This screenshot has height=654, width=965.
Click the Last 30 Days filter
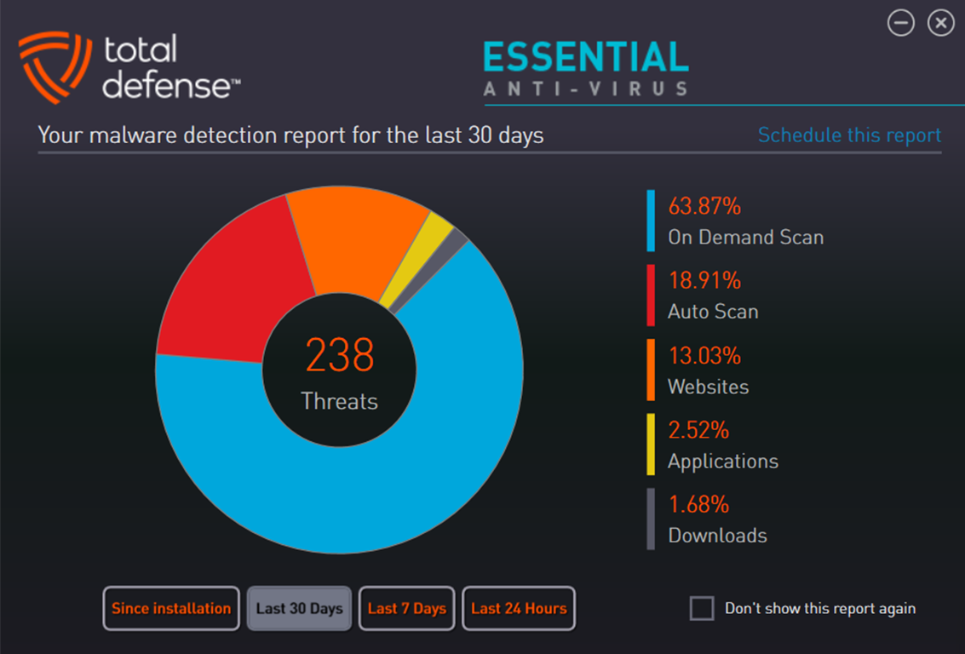point(299,608)
